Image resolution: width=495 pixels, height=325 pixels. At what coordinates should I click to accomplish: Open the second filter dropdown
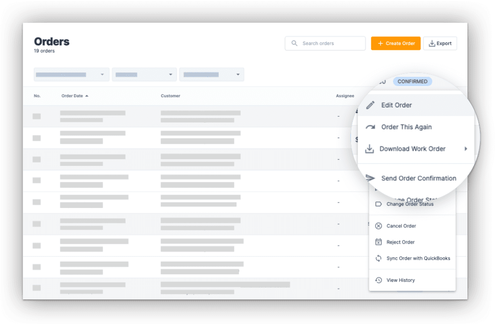tap(144, 74)
